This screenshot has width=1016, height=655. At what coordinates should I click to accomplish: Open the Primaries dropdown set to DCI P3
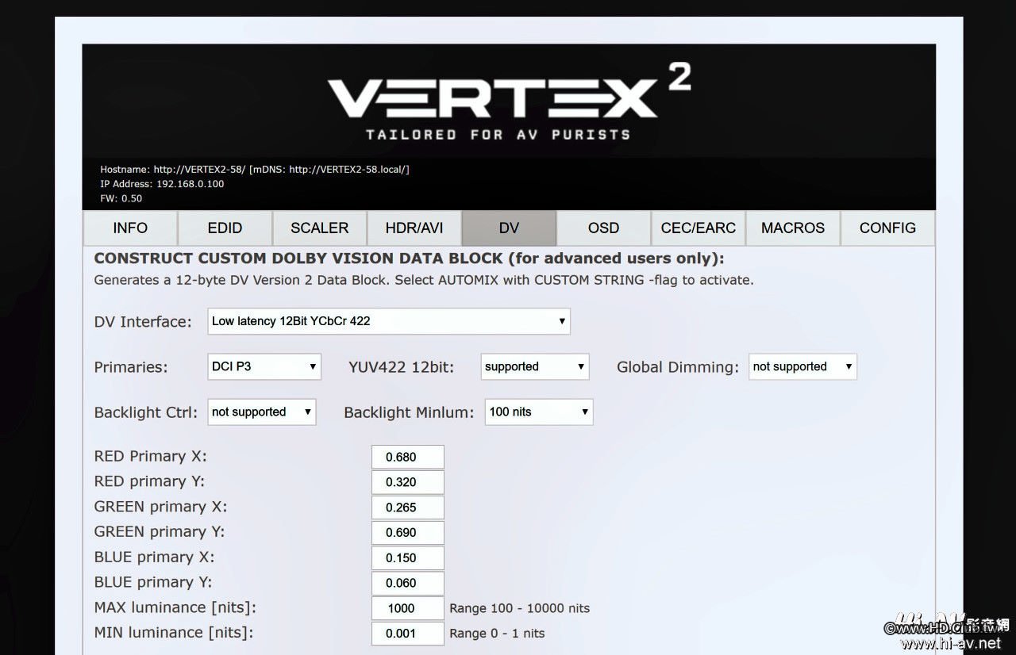[x=264, y=366]
